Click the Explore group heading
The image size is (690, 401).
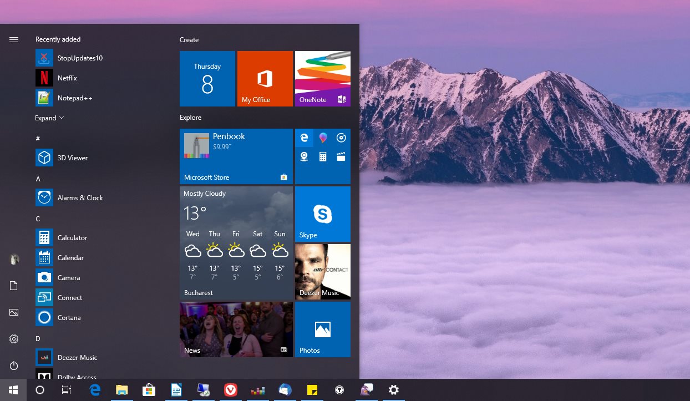[191, 118]
